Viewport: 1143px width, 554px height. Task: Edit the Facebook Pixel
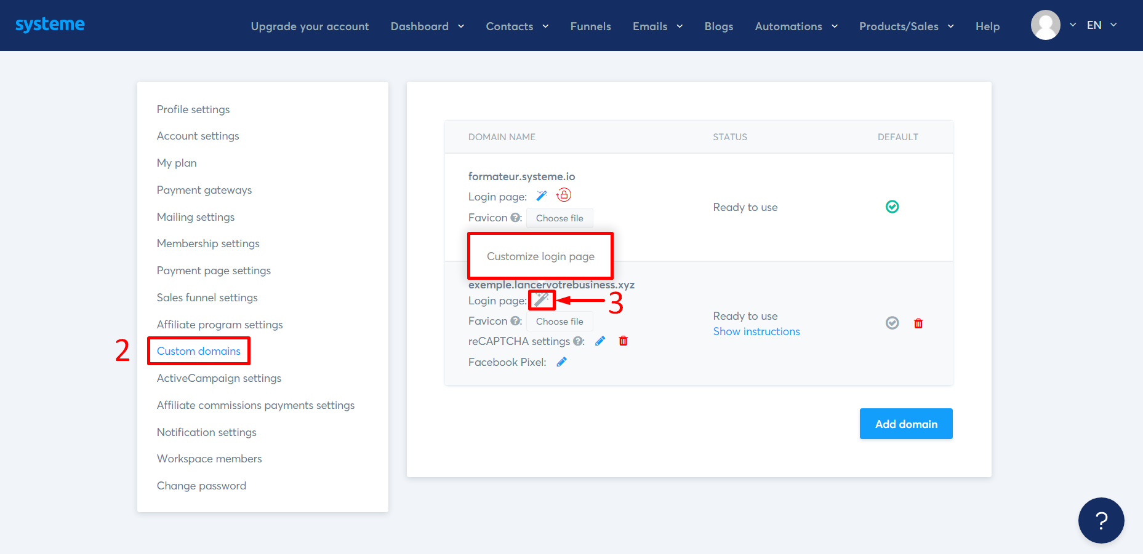pos(561,362)
